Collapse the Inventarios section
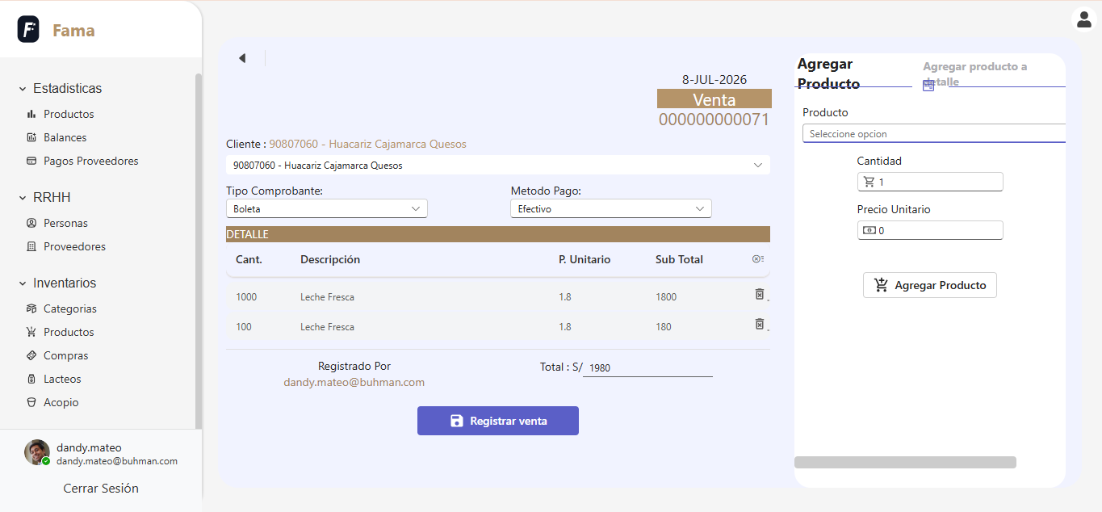Viewport: 1102px width, 512px height. 23,283
